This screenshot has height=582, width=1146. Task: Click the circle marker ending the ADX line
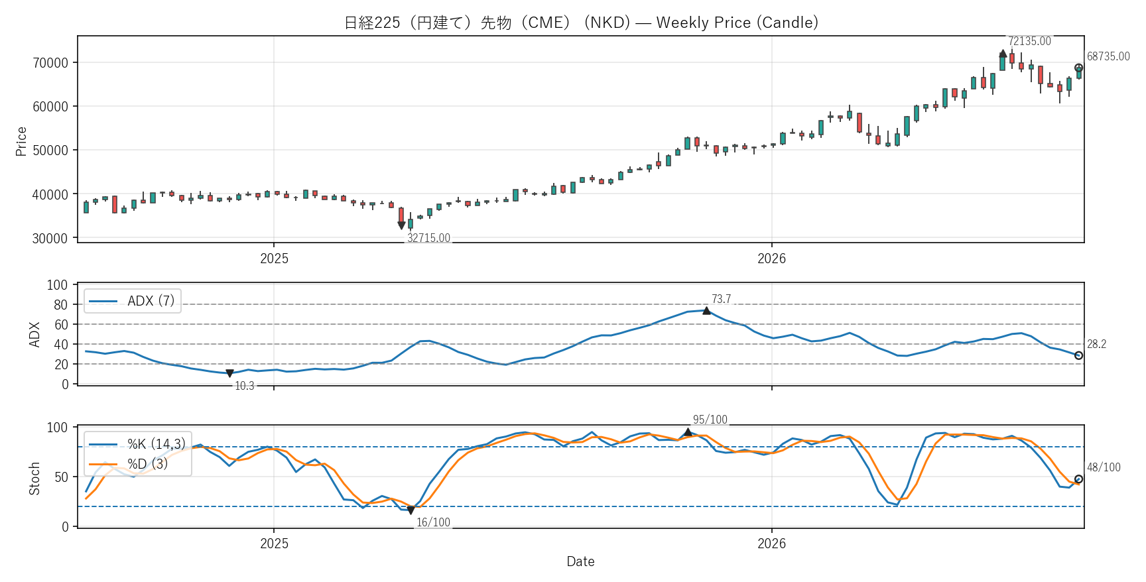pyautogui.click(x=1079, y=356)
